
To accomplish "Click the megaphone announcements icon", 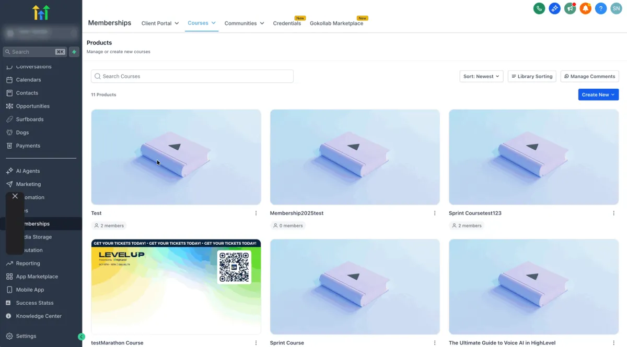I will (x=570, y=8).
